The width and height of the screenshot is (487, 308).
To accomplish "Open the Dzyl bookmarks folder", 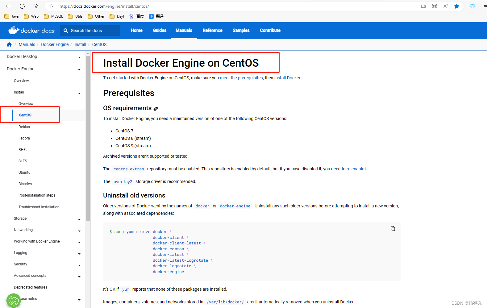I will pos(117,16).
